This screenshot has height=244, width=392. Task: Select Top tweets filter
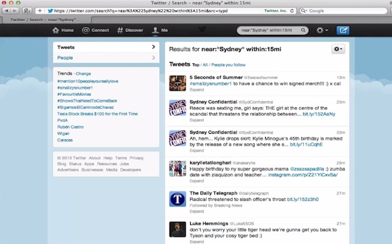pyautogui.click(x=196, y=65)
